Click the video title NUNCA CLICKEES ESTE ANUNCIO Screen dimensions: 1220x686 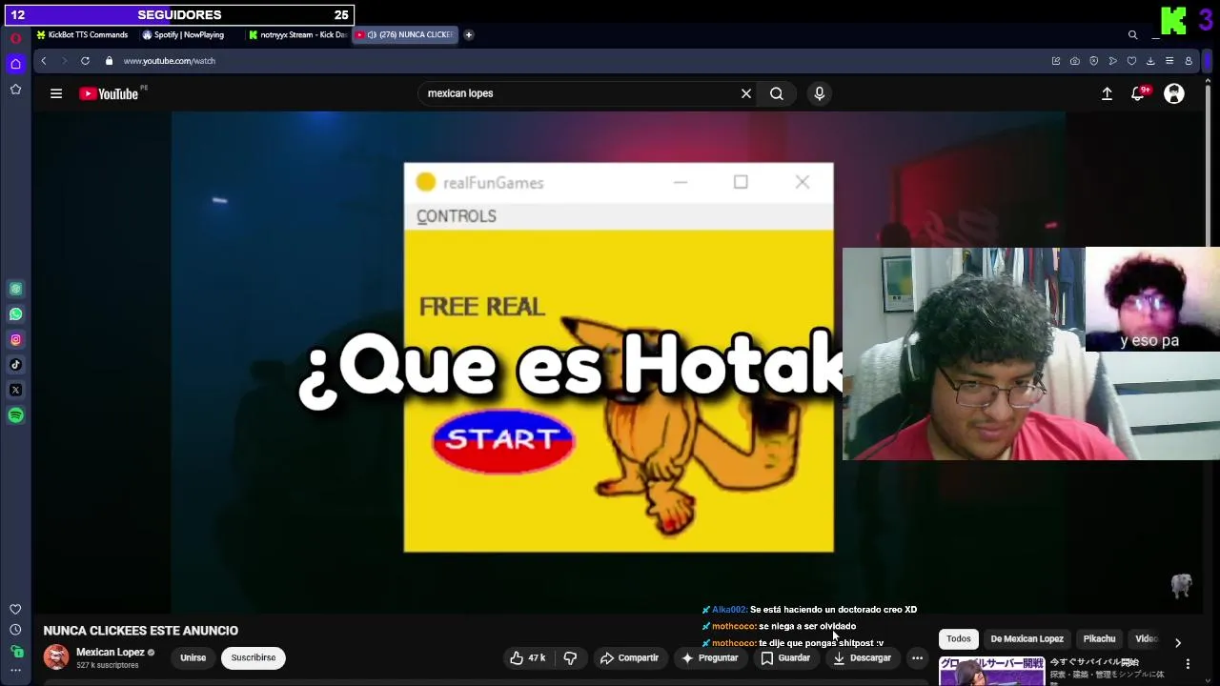pos(141,631)
